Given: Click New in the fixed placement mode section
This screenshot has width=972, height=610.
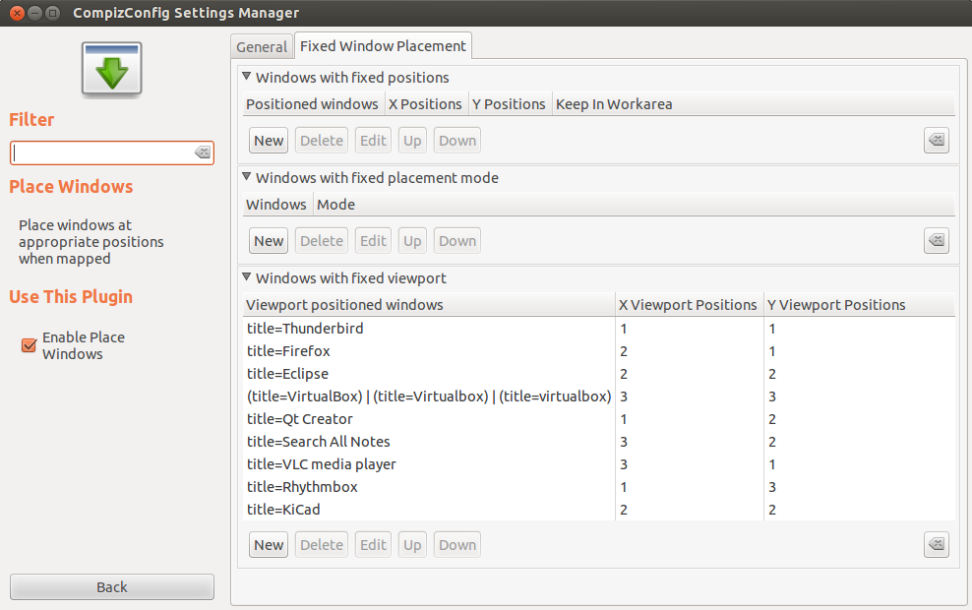Looking at the screenshot, I should pos(268,240).
